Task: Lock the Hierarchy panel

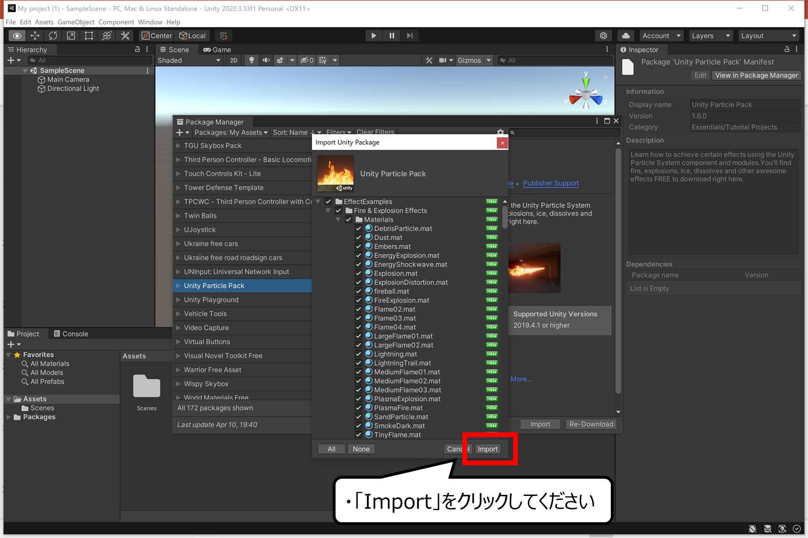Action: tap(137, 49)
